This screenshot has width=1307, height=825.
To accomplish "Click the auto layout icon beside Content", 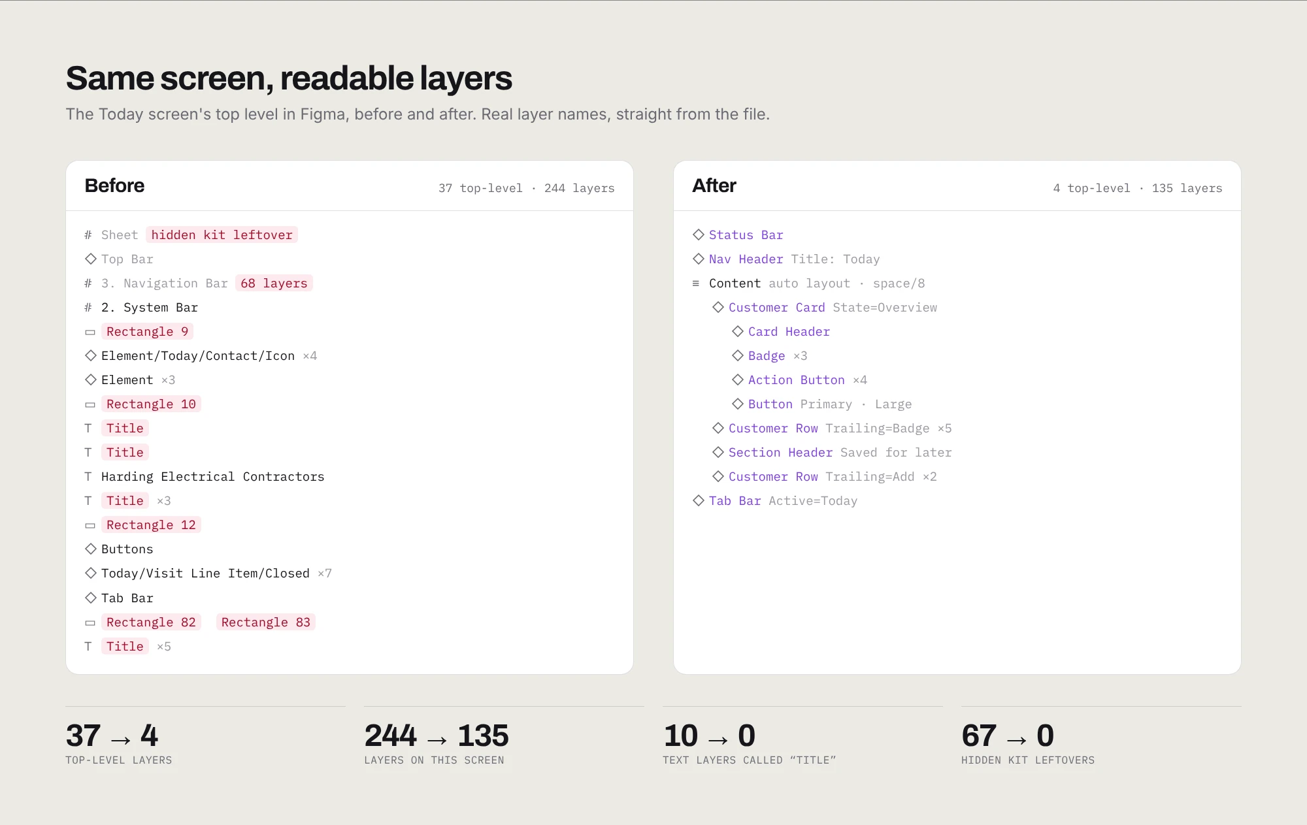I will (x=696, y=283).
